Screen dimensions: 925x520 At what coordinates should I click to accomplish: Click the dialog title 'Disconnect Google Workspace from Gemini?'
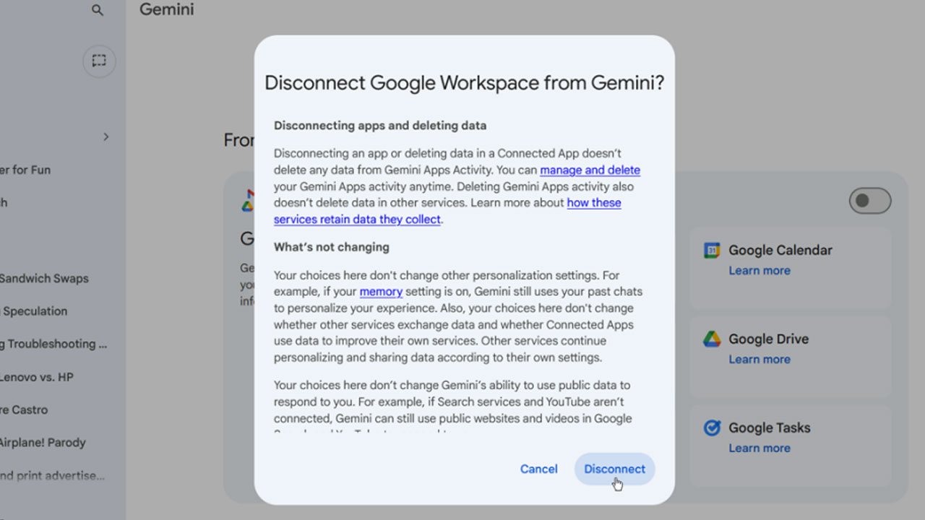[x=464, y=83]
